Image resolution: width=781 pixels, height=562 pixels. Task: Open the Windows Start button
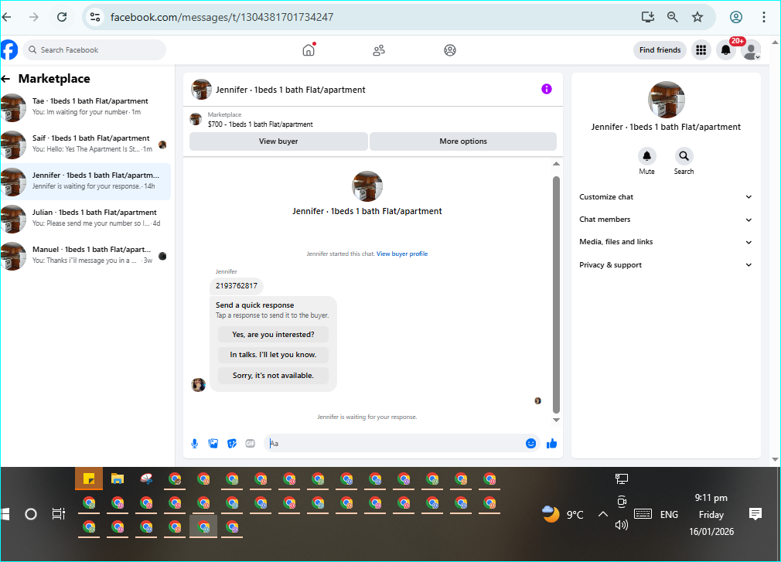6,514
